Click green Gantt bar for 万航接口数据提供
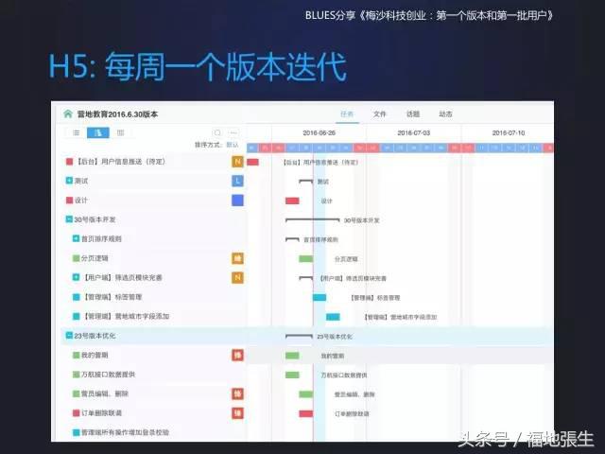605x454 pixels. click(292, 375)
